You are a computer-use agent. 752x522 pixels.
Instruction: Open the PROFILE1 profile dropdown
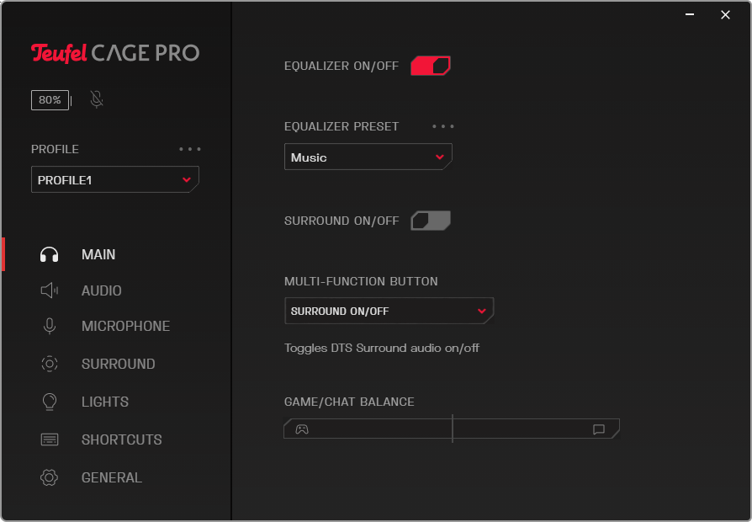pyautogui.click(x=115, y=179)
